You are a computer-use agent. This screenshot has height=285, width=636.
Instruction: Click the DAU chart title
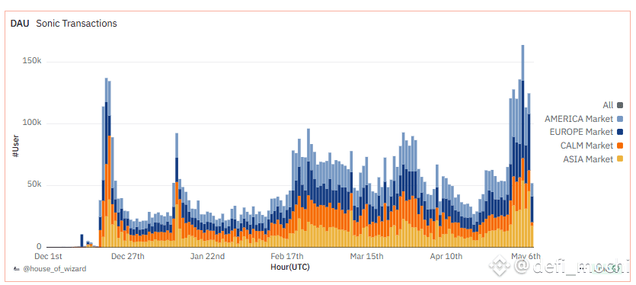point(20,24)
